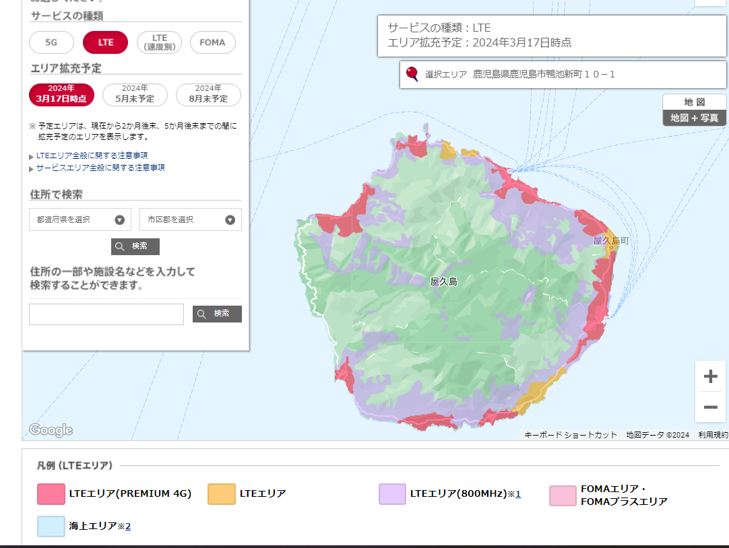Click the FOMAエリア・FOMAプラスエリア legend label

coord(624,495)
